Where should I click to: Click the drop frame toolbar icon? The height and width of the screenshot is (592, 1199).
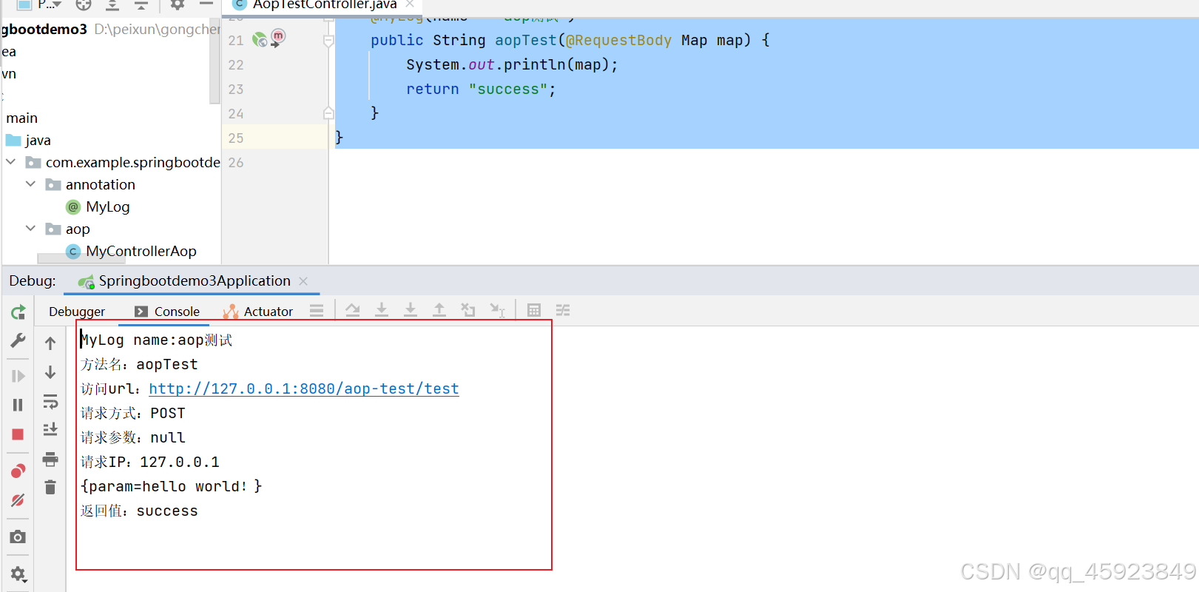pyautogui.click(x=468, y=310)
